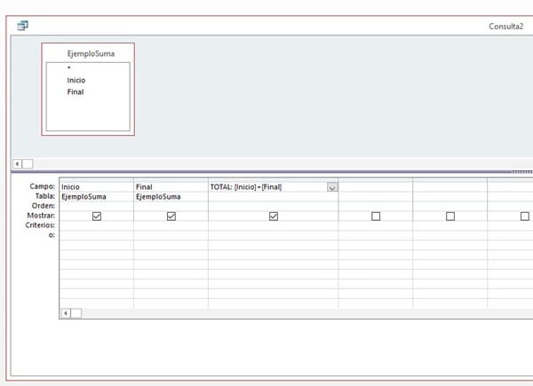
Task: Click the left scroll arrow of the design grid
Action: 65,313
